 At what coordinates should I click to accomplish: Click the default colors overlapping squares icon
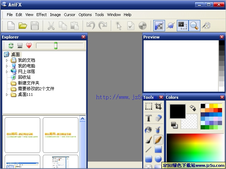click(x=174, y=125)
